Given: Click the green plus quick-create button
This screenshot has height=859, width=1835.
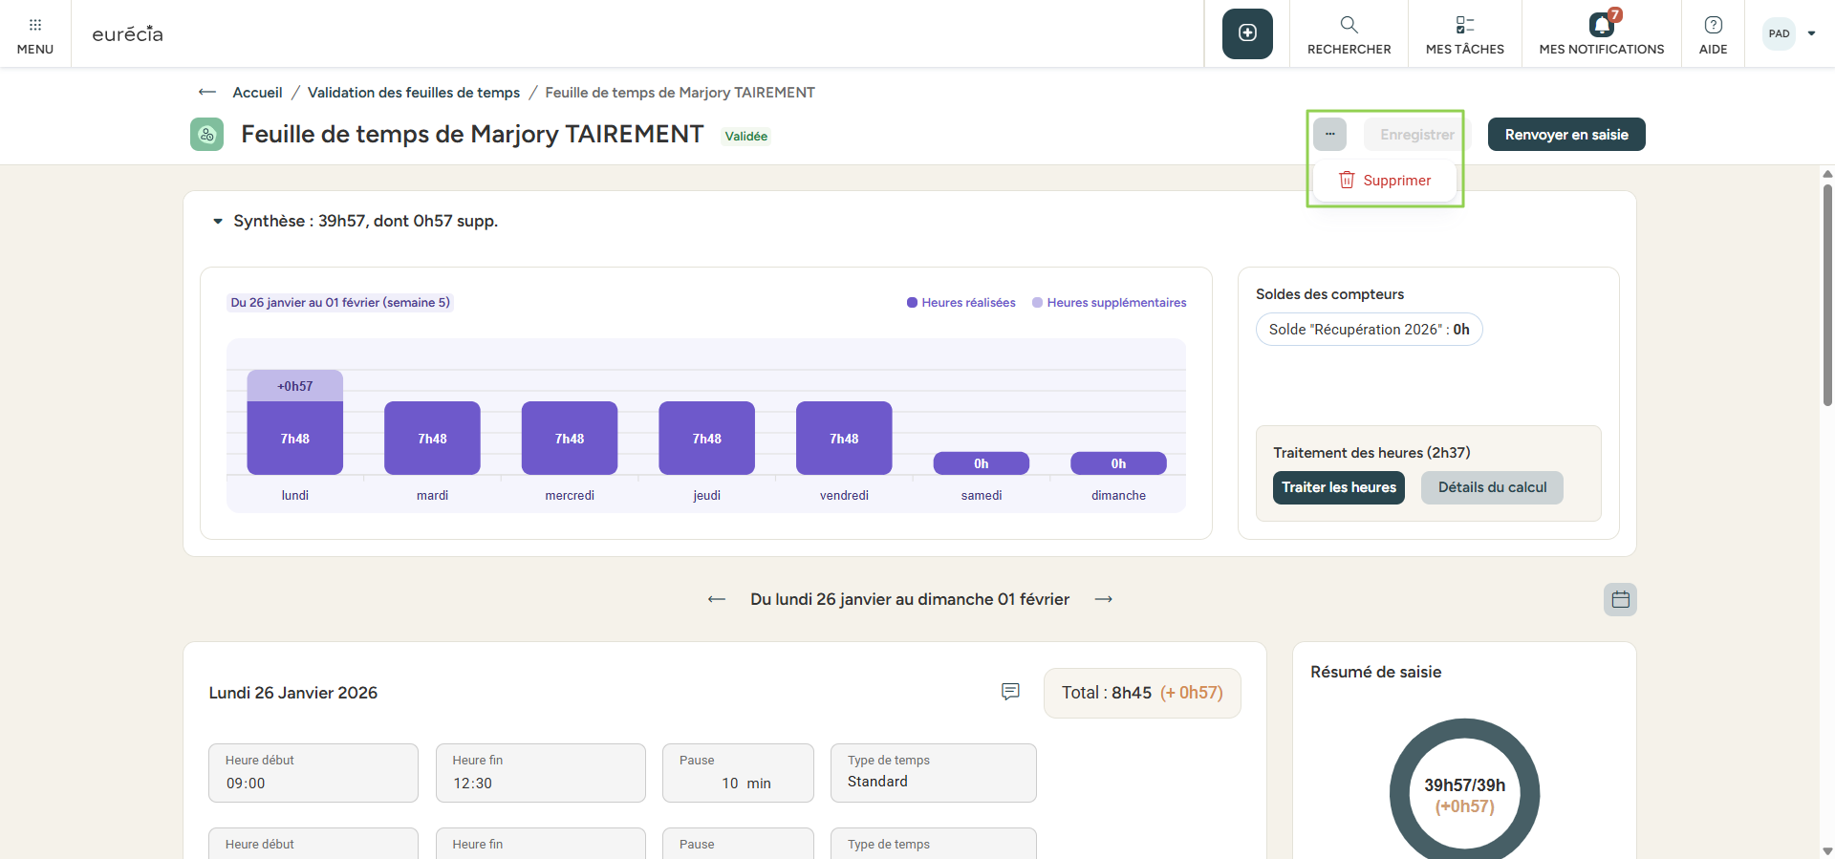Looking at the screenshot, I should pos(1247,33).
